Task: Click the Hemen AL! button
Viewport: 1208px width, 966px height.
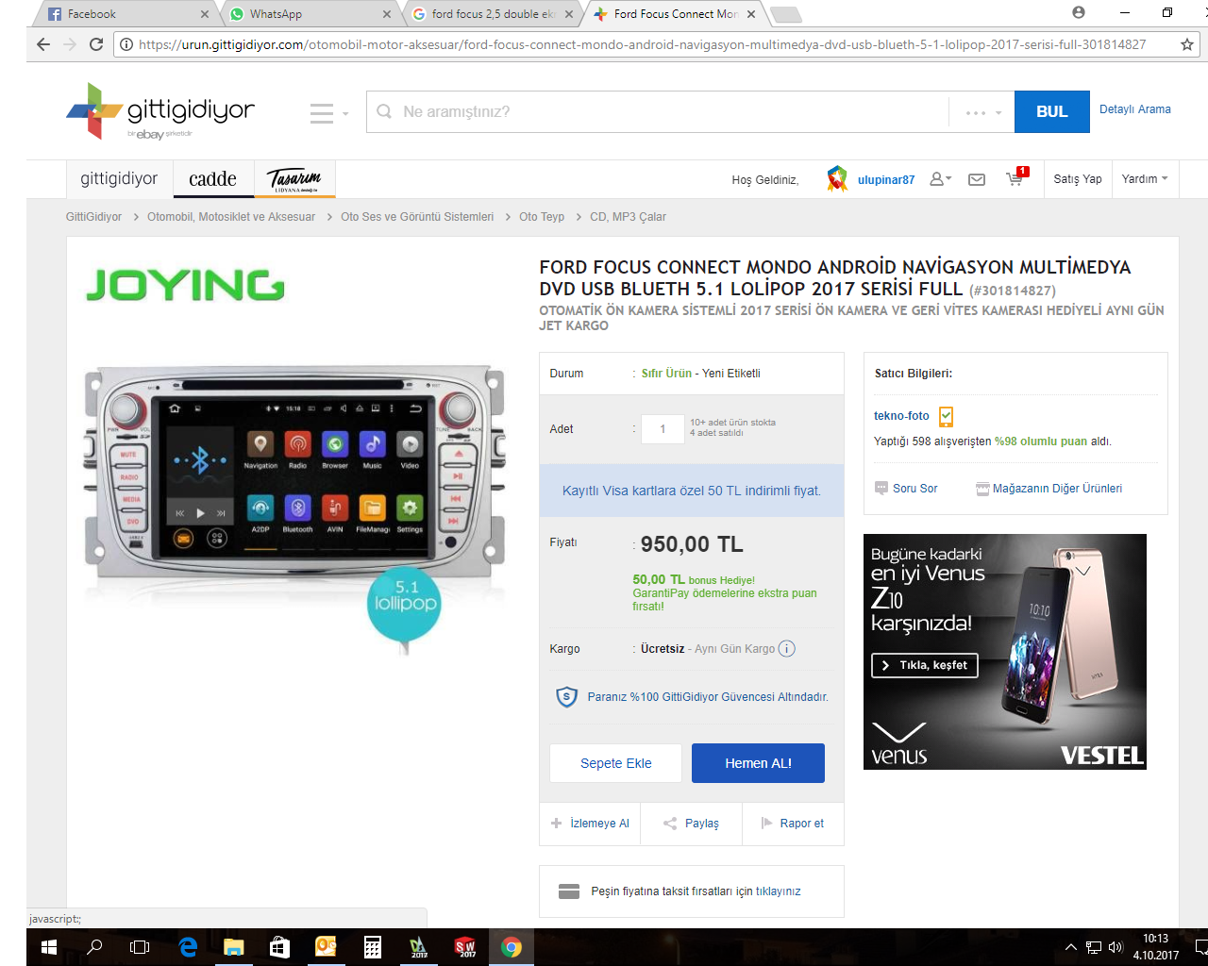Action: click(758, 763)
